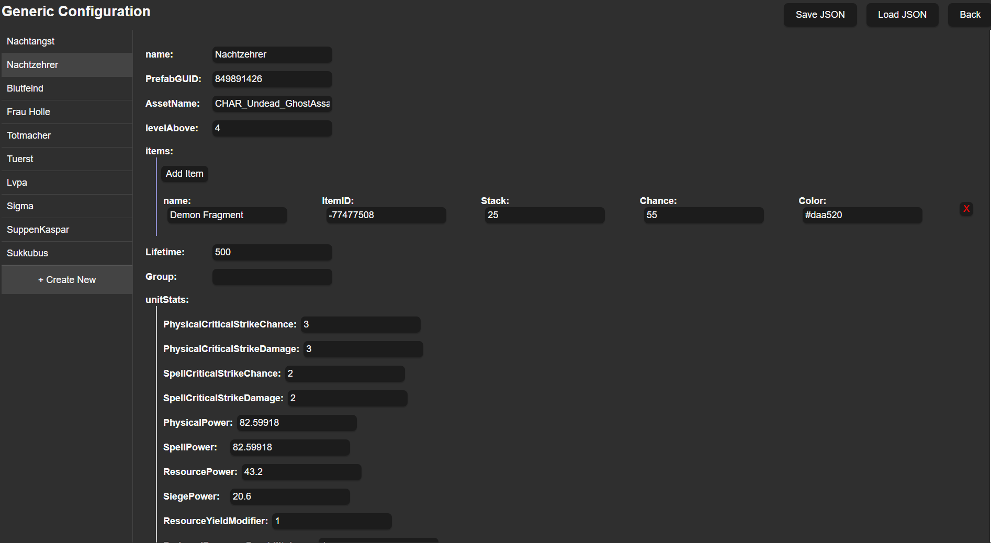Edit the Color field #daa520
This screenshot has width=991, height=543.
[x=862, y=215]
